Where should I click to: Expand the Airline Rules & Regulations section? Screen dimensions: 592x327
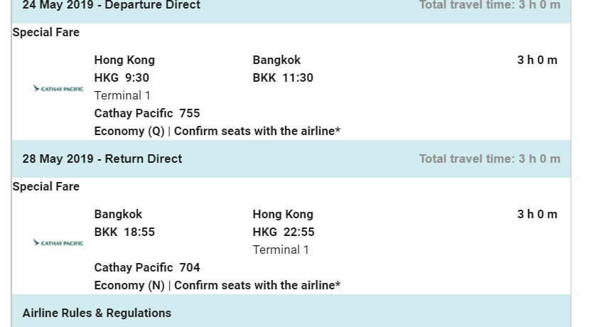(97, 313)
